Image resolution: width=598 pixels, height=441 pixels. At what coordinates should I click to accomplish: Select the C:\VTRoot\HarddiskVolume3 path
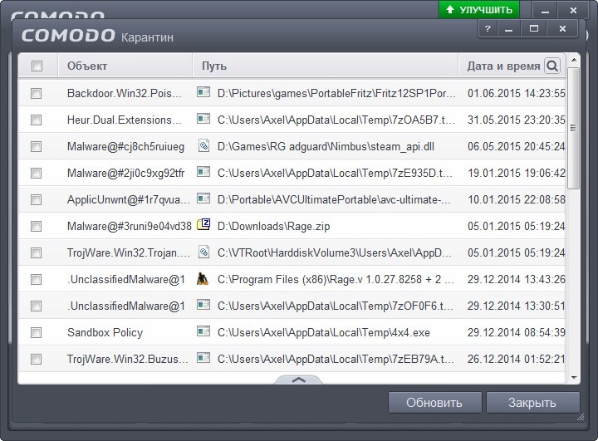click(x=335, y=253)
